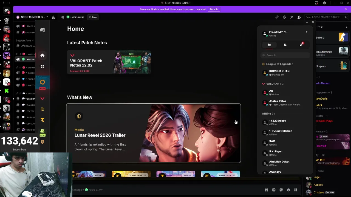Open sticker picker in message bar

pos(281,190)
